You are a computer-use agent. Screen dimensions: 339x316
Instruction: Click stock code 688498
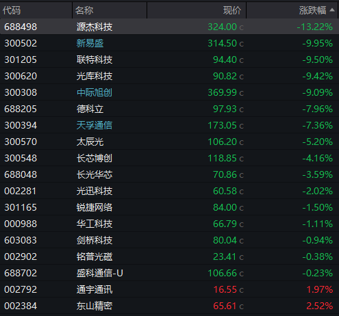pyautogui.click(x=21, y=27)
